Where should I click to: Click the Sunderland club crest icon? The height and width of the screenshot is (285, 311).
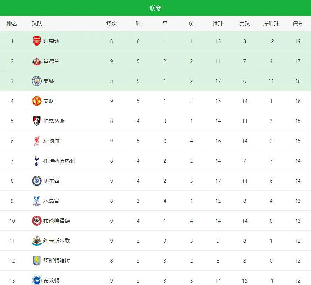click(37, 61)
